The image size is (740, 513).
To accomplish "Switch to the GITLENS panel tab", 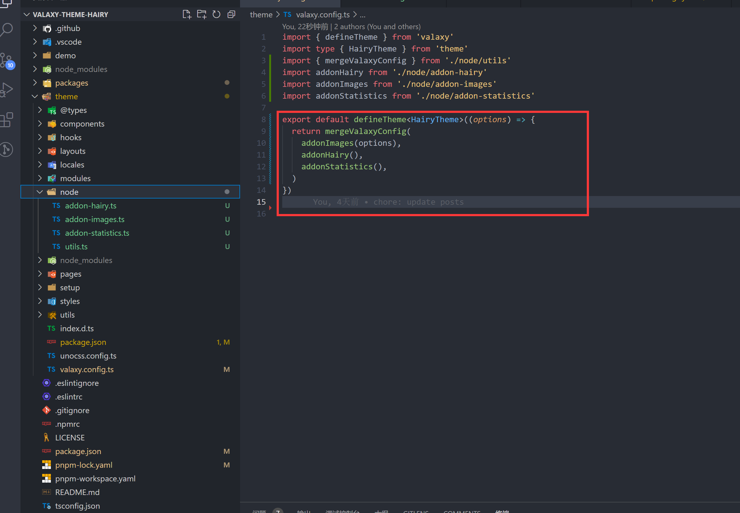I will coord(416,511).
